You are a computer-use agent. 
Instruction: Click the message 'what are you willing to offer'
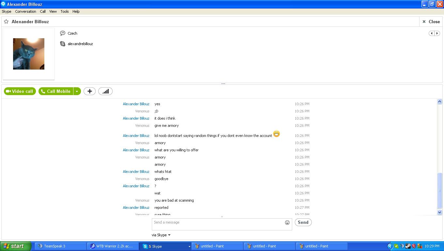pyautogui.click(x=177, y=150)
